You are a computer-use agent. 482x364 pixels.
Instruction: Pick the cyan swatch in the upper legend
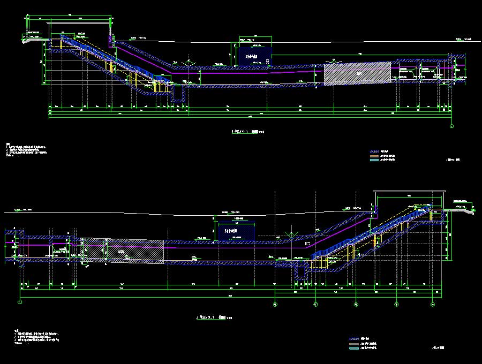(x=373, y=160)
